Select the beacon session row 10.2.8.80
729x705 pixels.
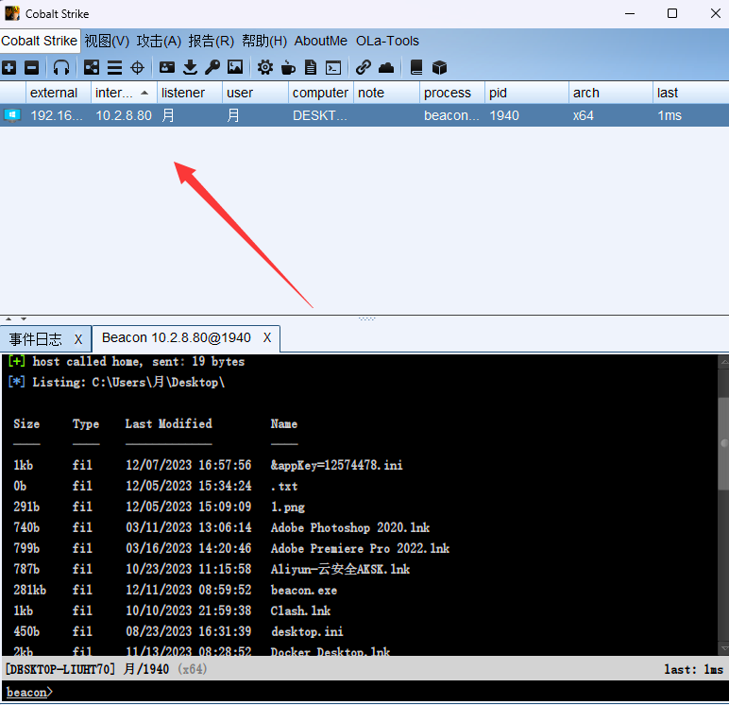coord(123,115)
